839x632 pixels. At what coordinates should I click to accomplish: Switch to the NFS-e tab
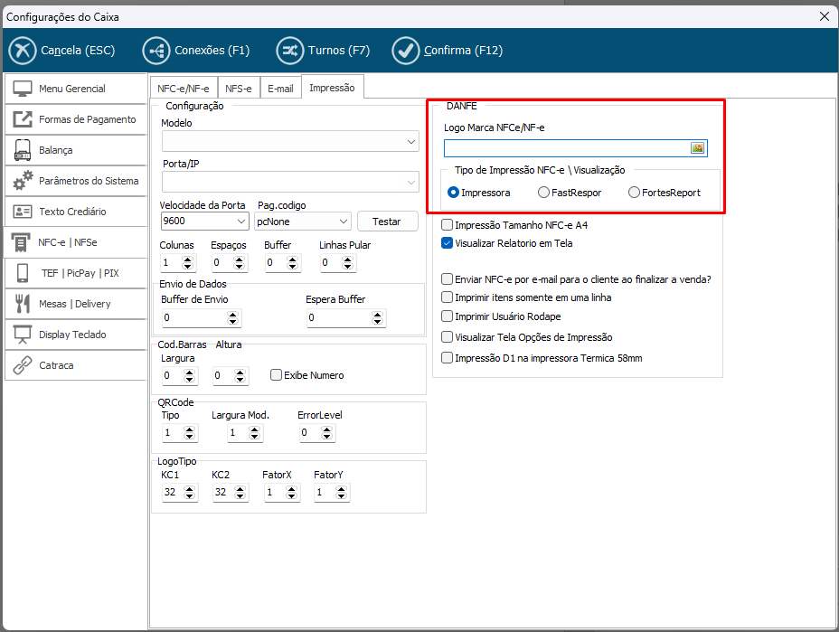coord(238,89)
